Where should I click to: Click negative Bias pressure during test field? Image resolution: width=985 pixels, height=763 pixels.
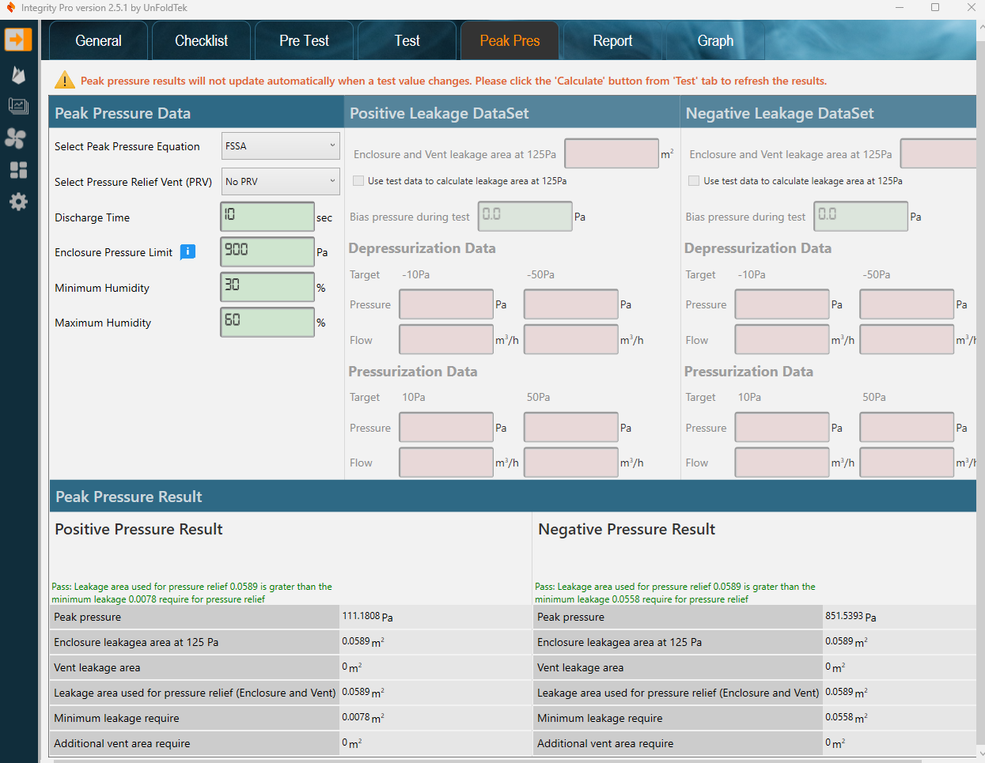coord(861,216)
